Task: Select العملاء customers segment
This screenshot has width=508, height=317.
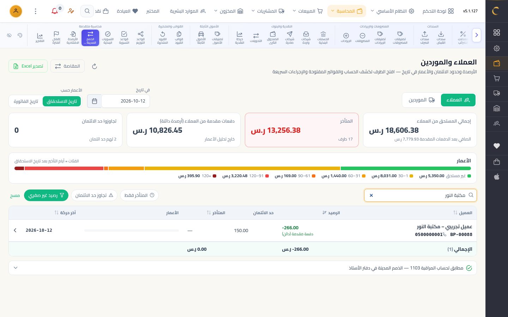Action: pyautogui.click(x=458, y=100)
